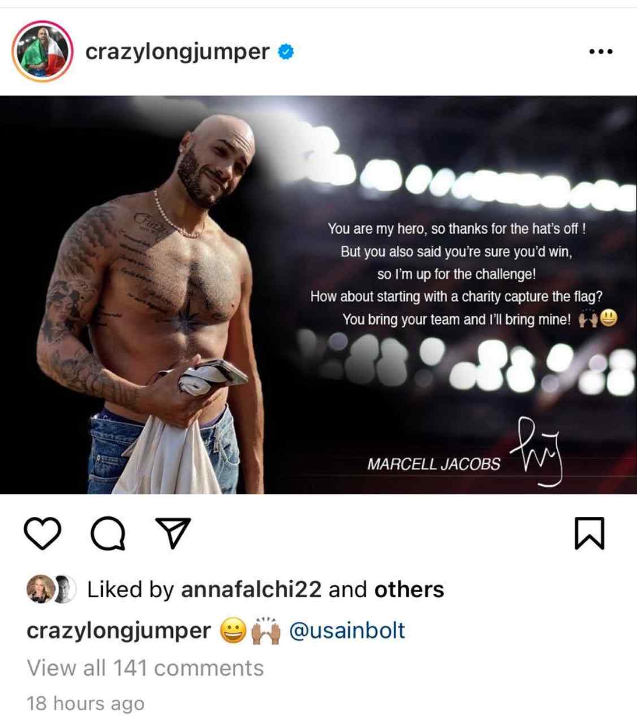
Task: Open the three-dot more options menu
Action: [600, 51]
